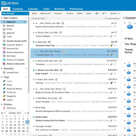Click the Zimbra logo

[9, 3]
